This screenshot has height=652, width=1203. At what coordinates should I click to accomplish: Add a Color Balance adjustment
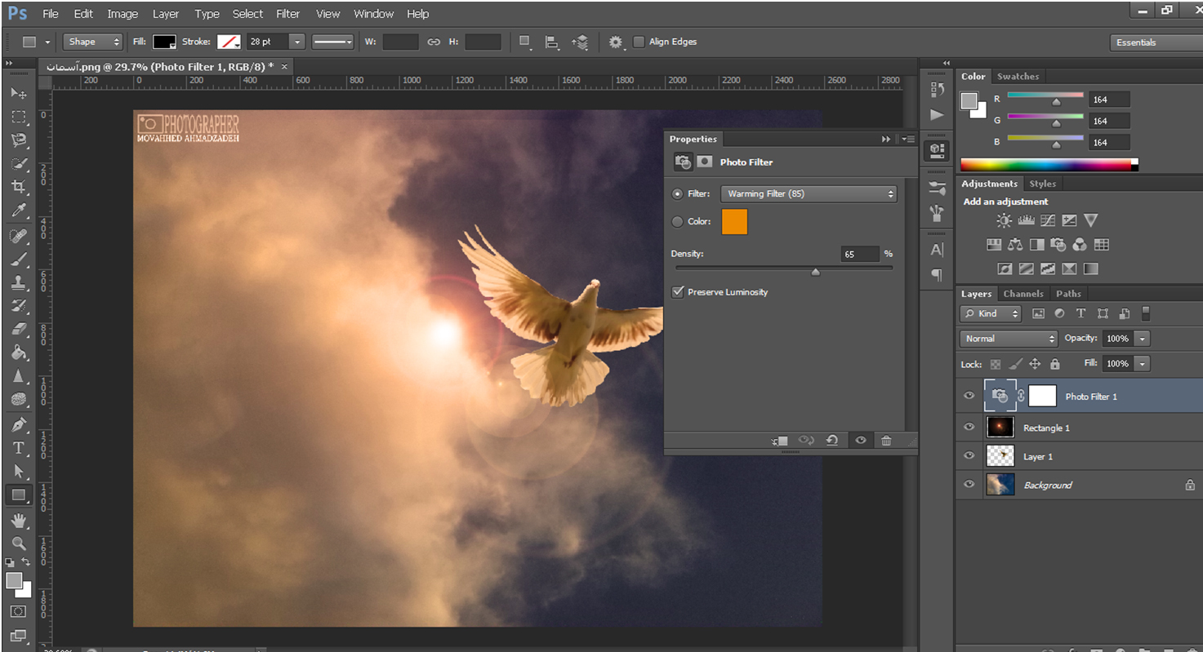click(x=1015, y=244)
